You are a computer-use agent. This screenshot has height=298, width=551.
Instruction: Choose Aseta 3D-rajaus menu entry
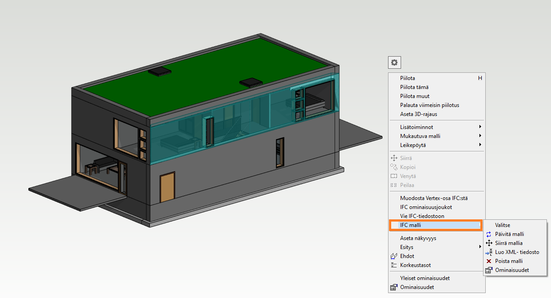point(418,114)
